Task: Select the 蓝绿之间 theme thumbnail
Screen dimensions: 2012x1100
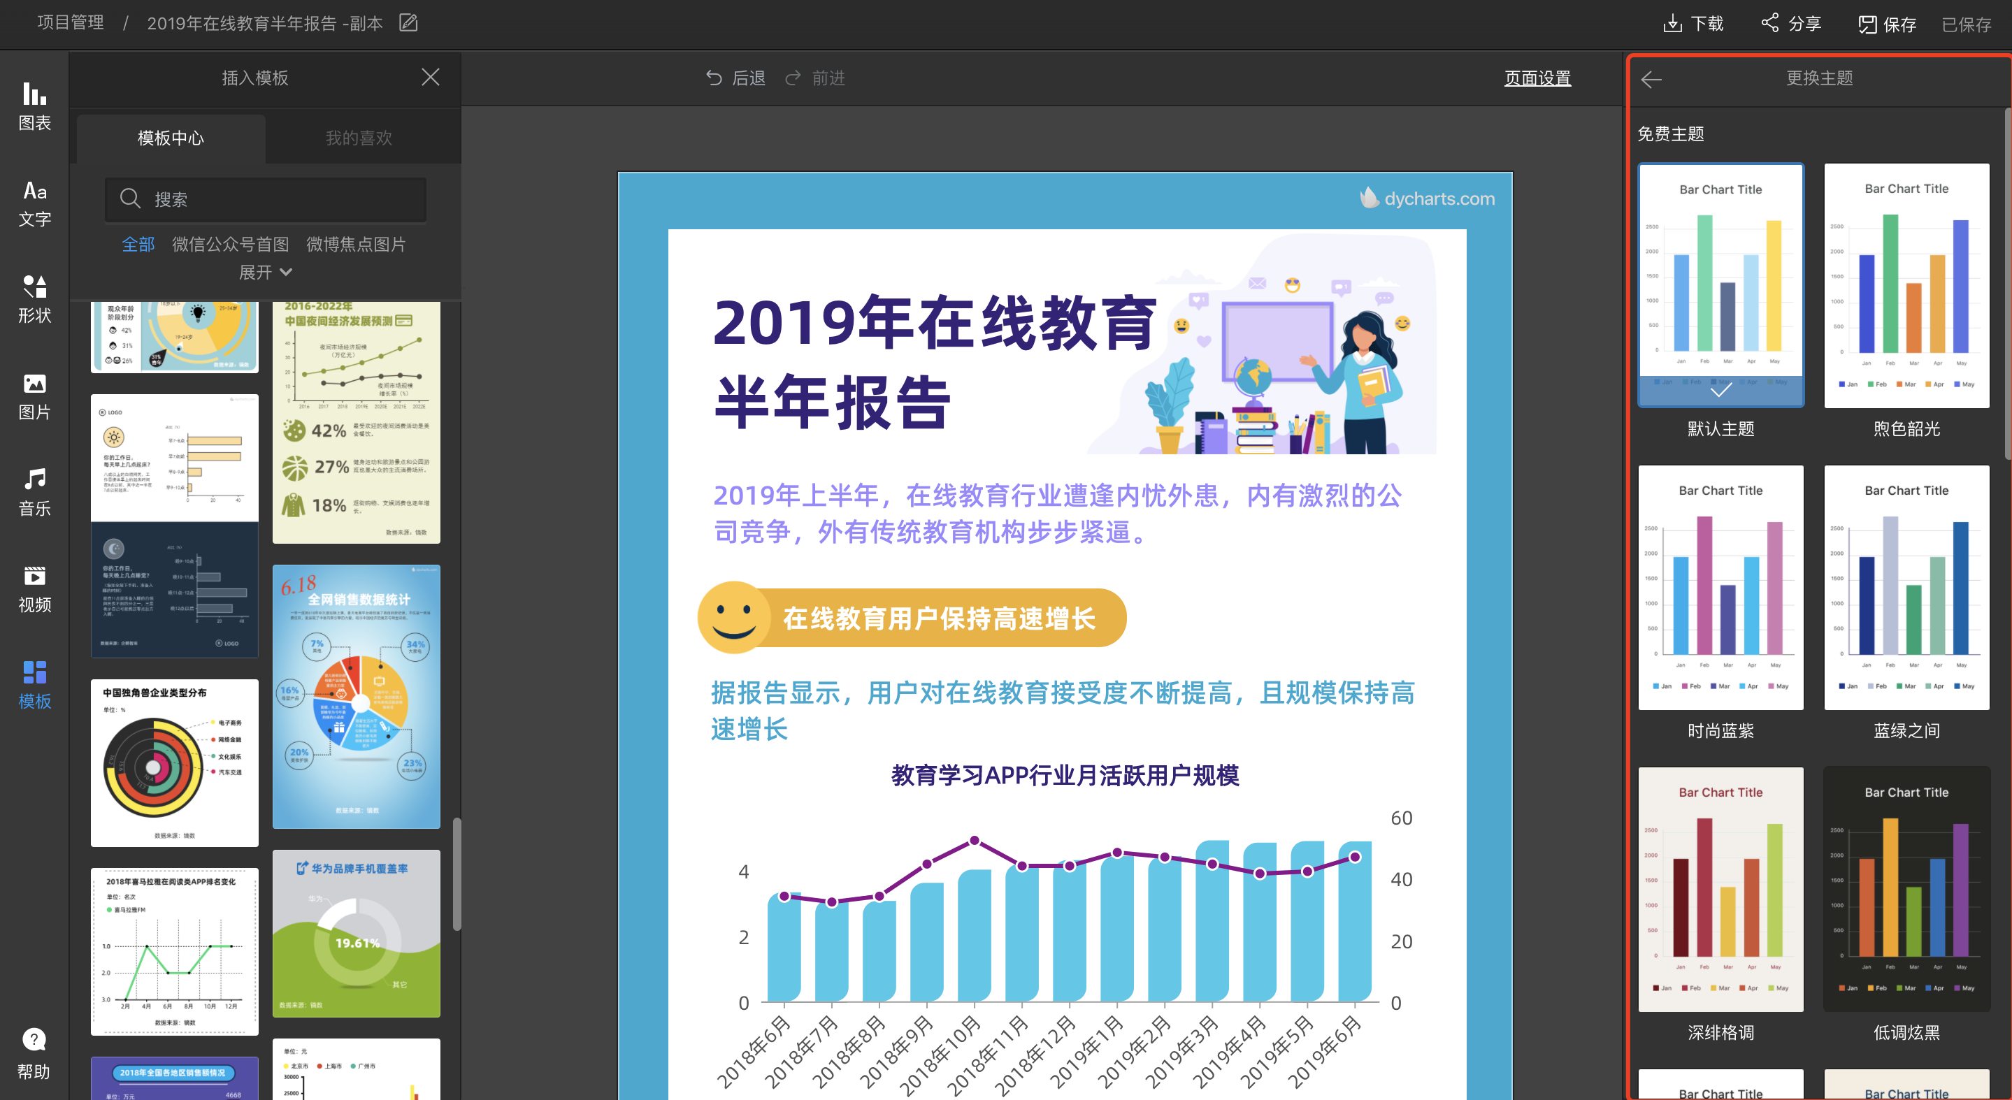Action: pos(1906,587)
